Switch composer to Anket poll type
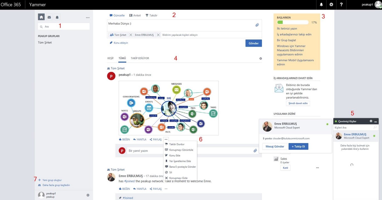 pyautogui.click(x=135, y=15)
